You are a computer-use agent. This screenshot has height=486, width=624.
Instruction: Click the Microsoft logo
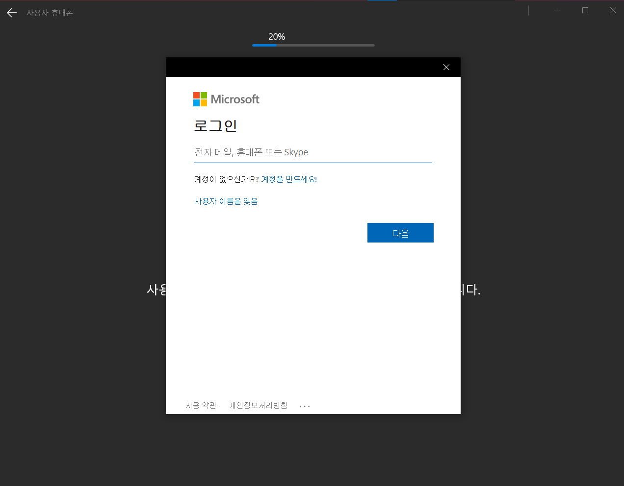coord(226,99)
